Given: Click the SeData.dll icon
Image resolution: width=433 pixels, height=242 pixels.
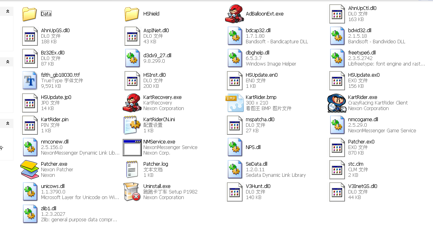Looking at the screenshot, I should [235, 170].
